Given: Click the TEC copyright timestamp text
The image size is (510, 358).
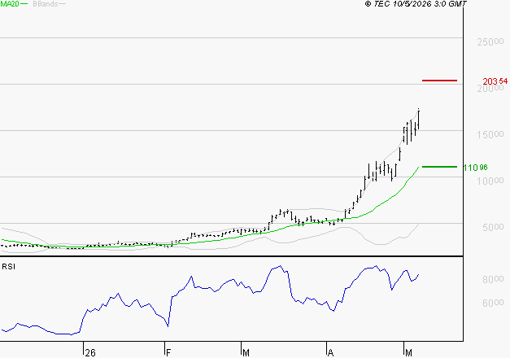Looking at the screenshot, I should 416,4.
